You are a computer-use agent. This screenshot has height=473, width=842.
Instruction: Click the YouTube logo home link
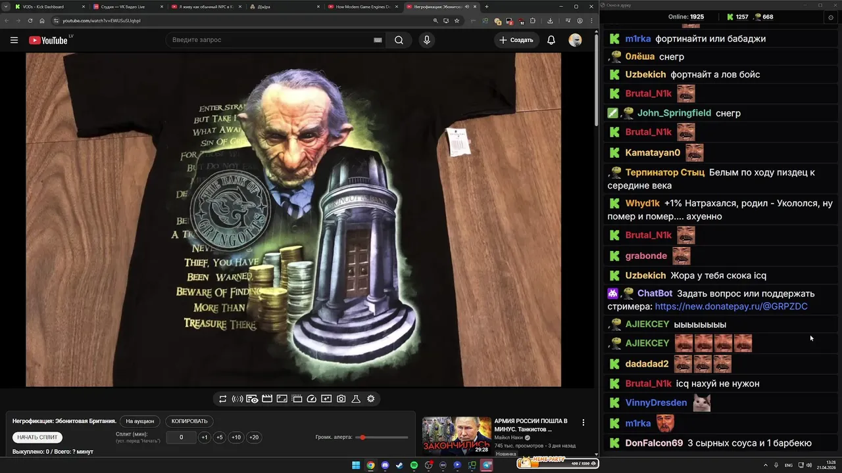coord(48,40)
